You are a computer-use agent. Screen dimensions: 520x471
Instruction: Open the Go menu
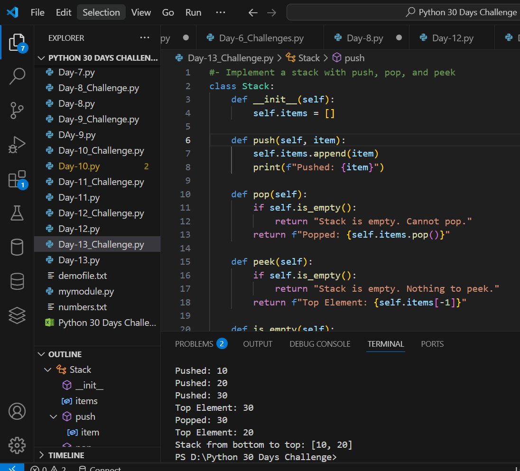tap(168, 12)
